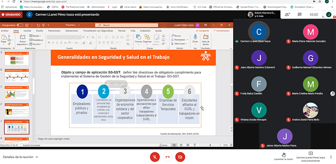Toggle the Autoguardado switch in PowerPoint
The width and height of the screenshot is (336, 164).
(20, 25)
